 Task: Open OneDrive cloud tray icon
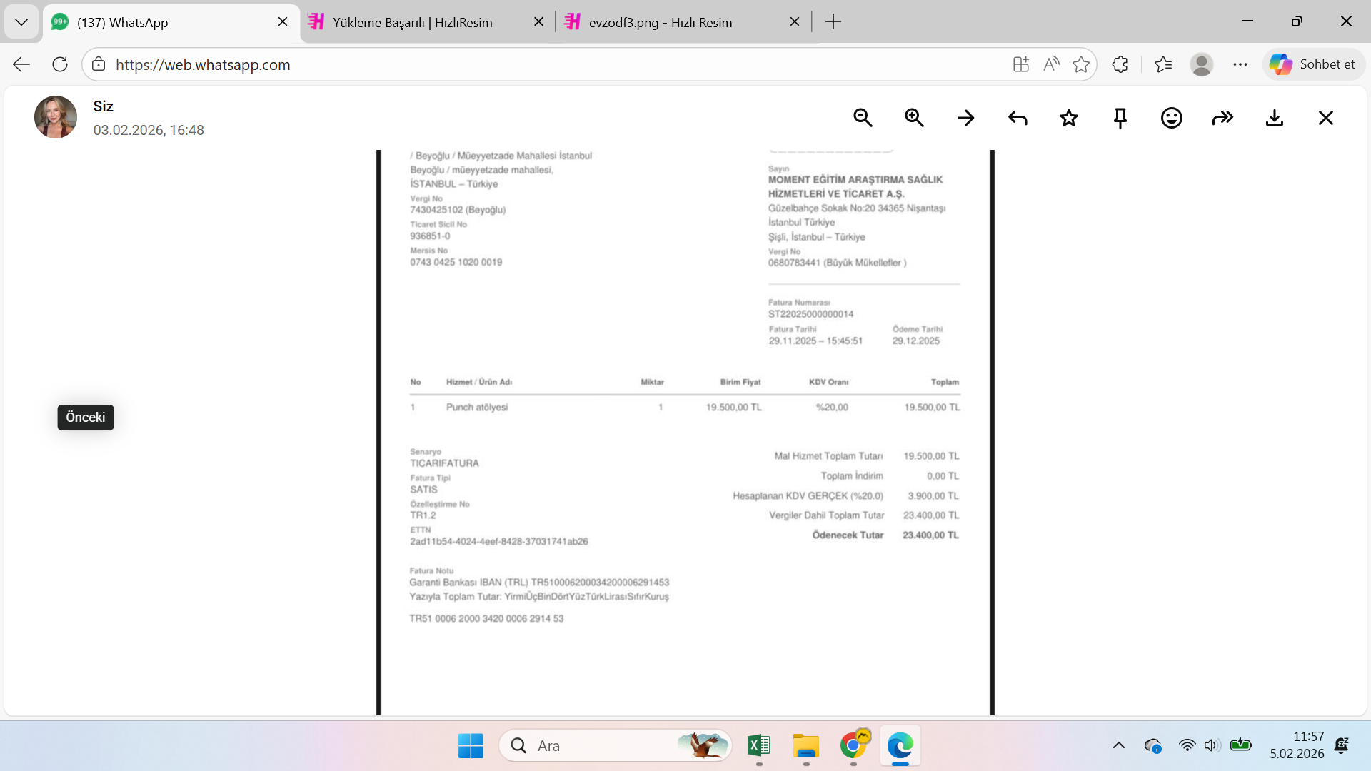(1152, 746)
